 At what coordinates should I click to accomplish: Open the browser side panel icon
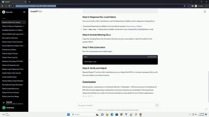pos(192,6)
